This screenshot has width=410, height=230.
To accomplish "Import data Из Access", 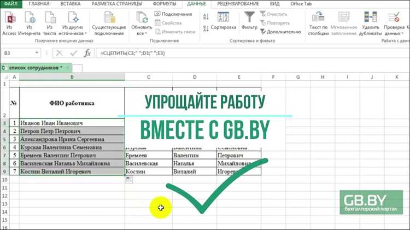I will coord(9,23).
